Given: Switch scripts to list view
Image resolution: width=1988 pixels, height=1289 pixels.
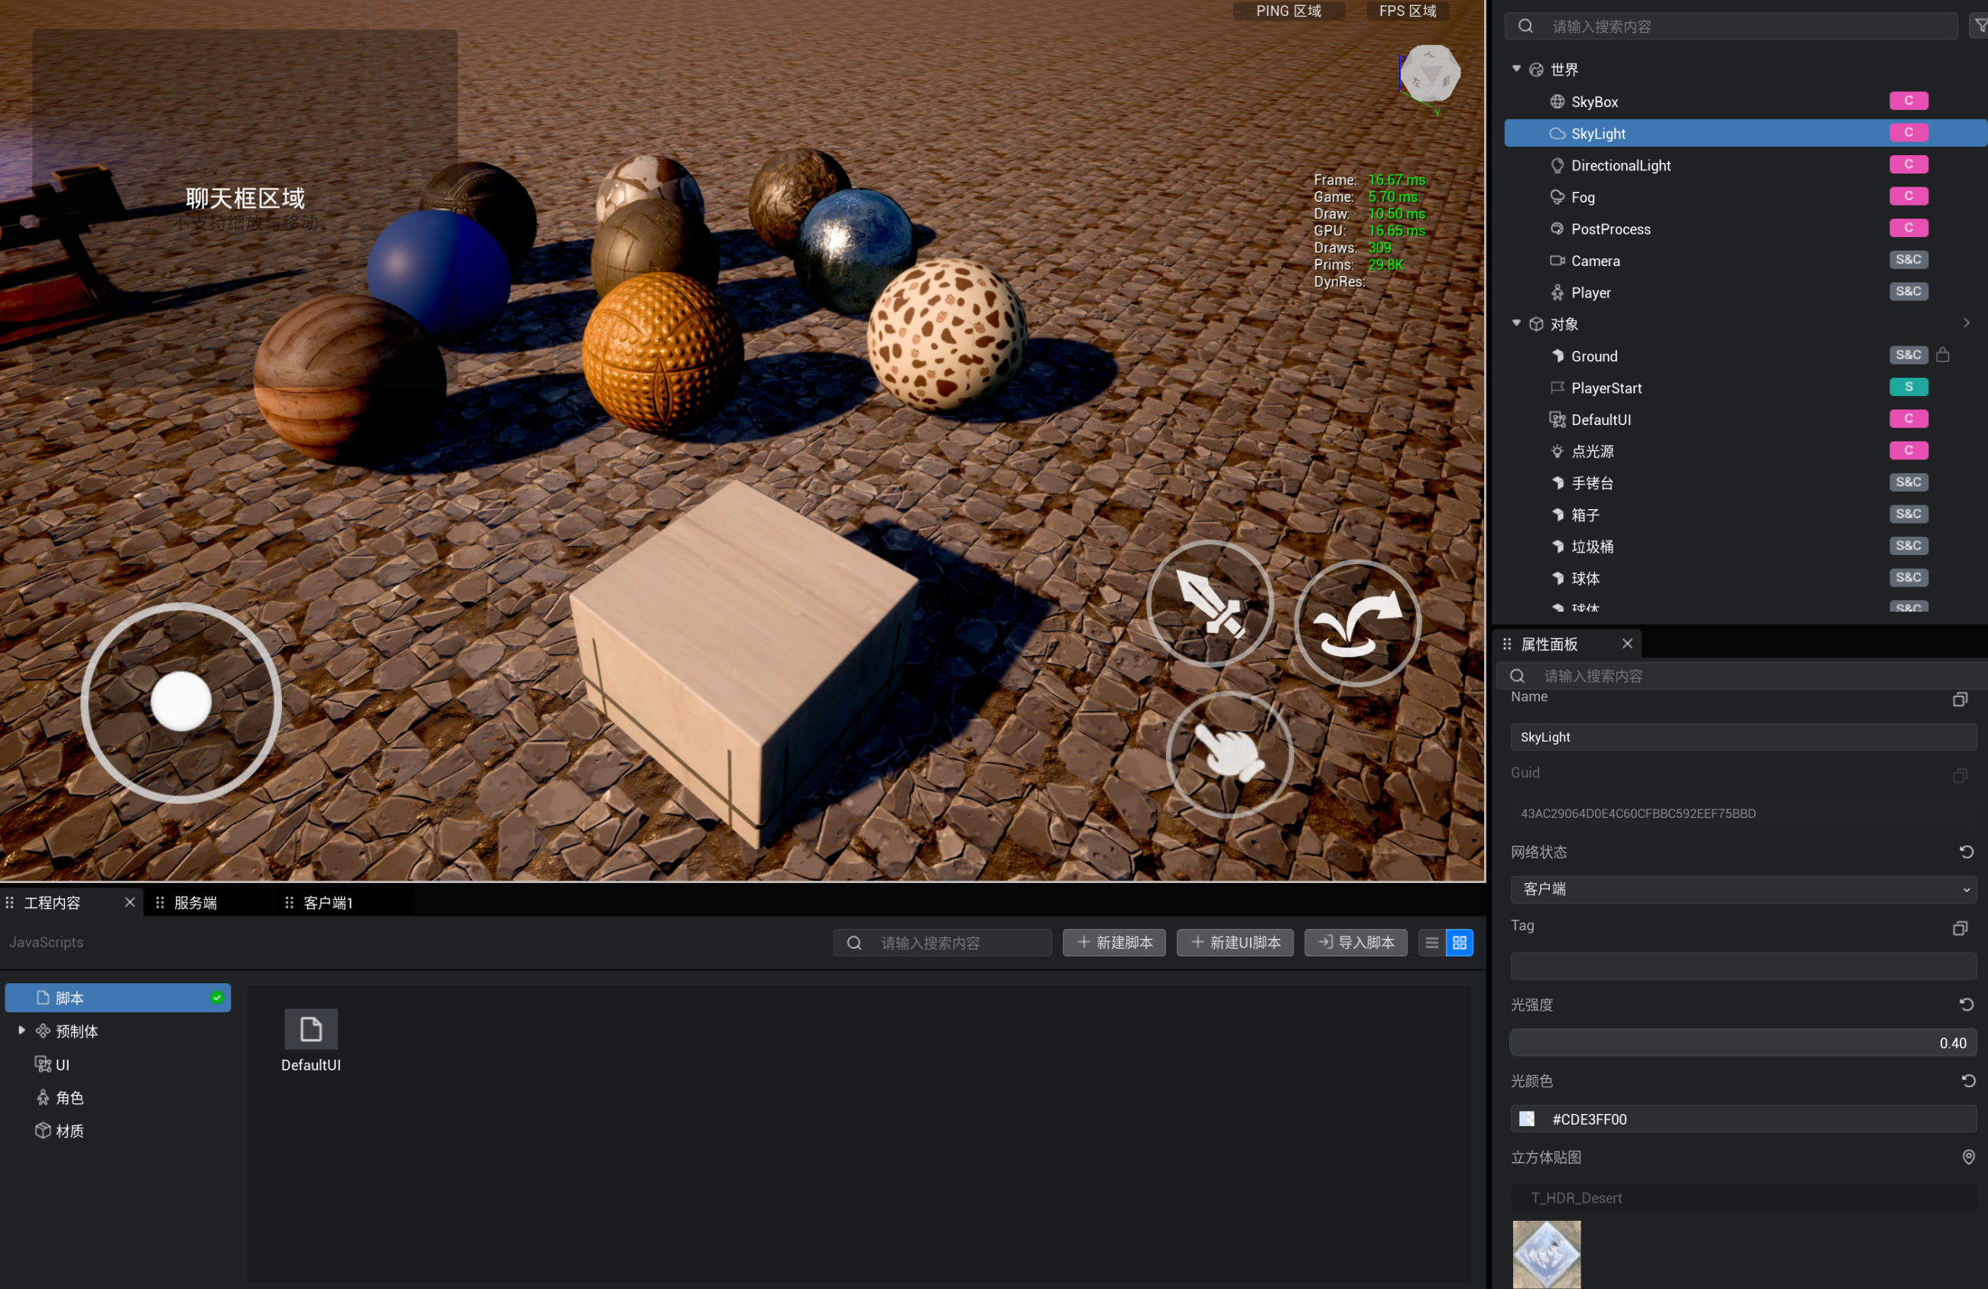Looking at the screenshot, I should click(x=1431, y=943).
